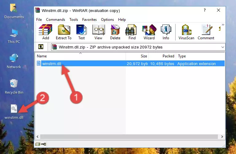Click the drive icon in status bar

click(x=38, y=144)
